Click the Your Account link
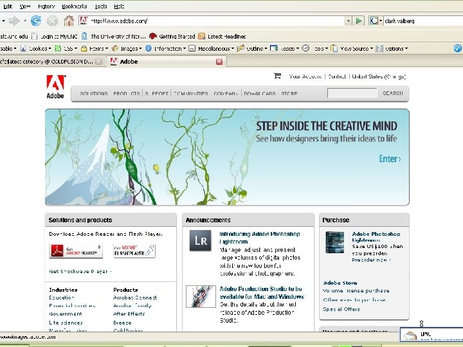 coord(305,76)
